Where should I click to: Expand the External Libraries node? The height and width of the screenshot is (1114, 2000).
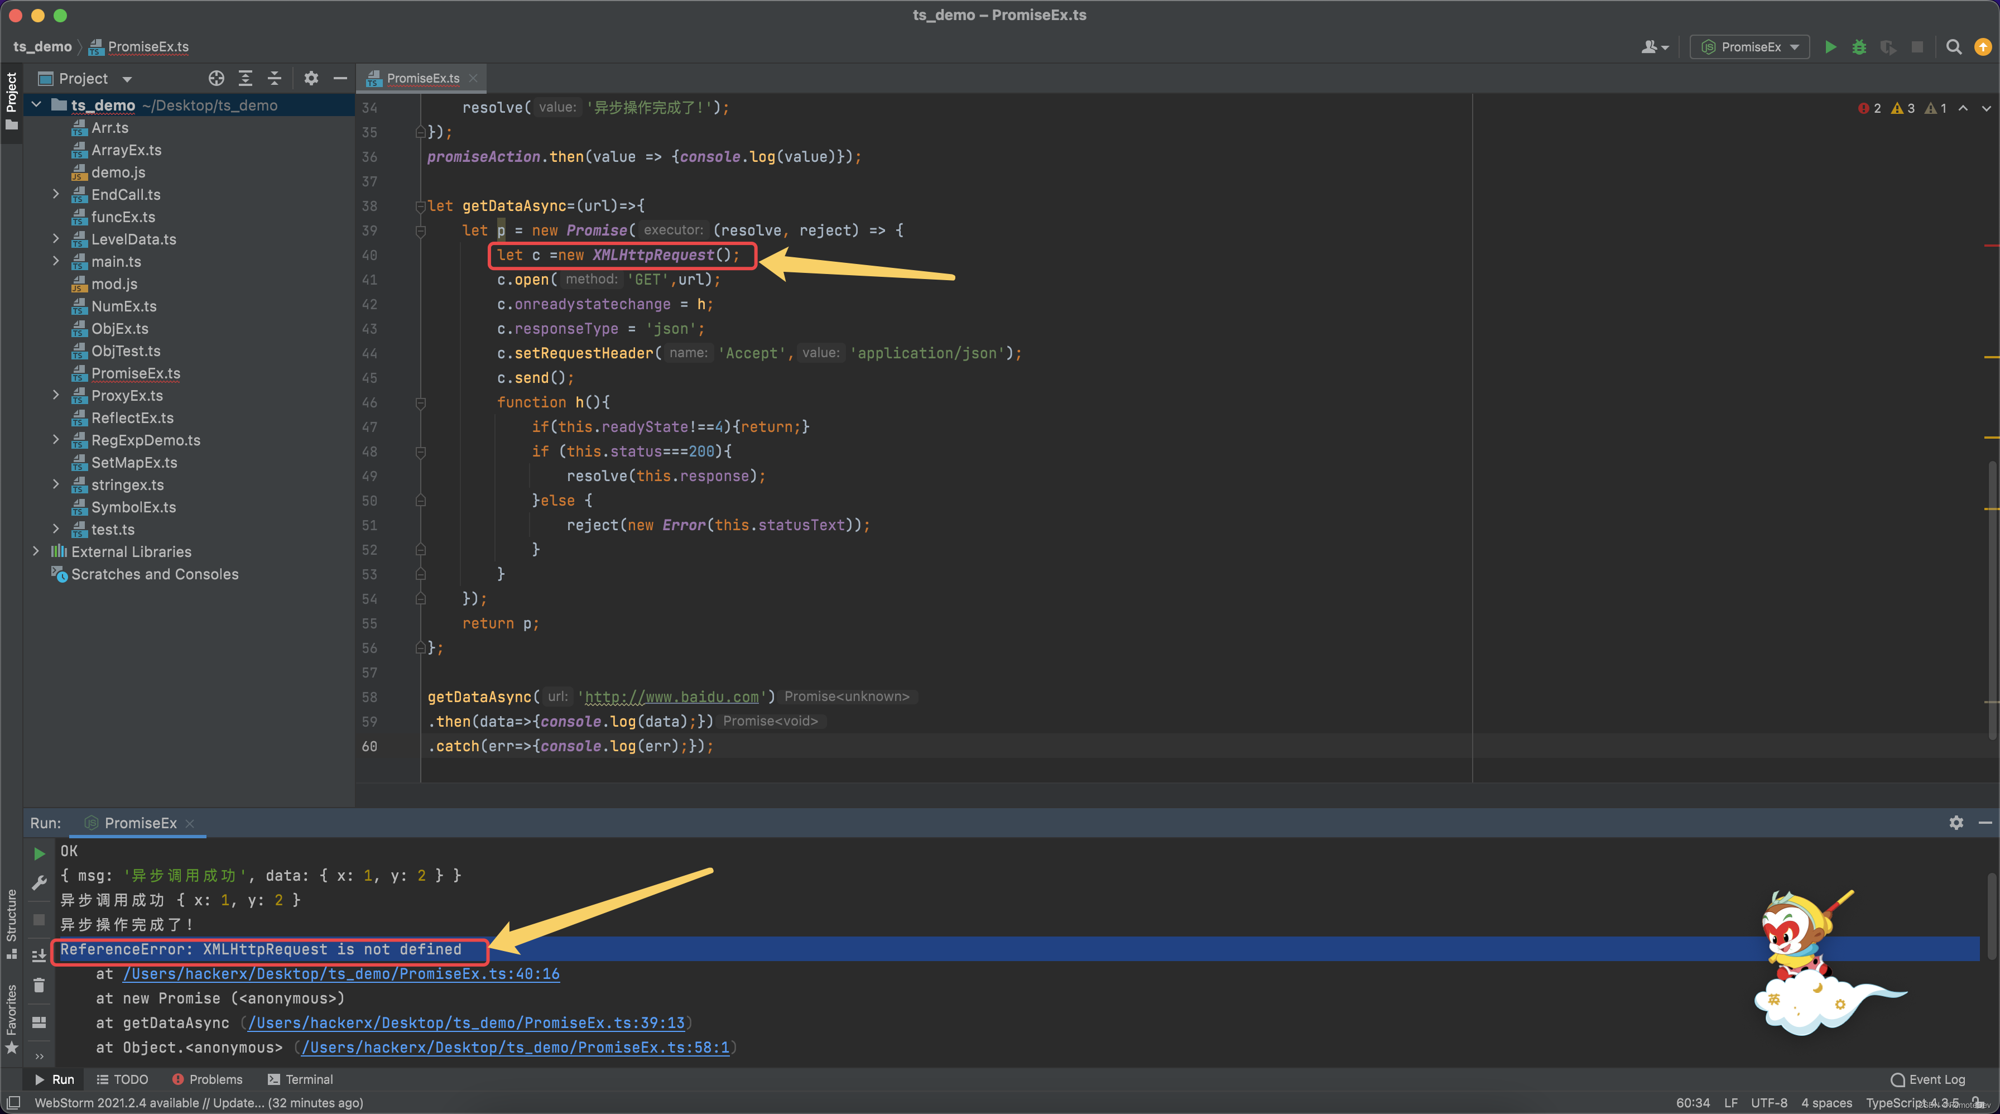36,551
